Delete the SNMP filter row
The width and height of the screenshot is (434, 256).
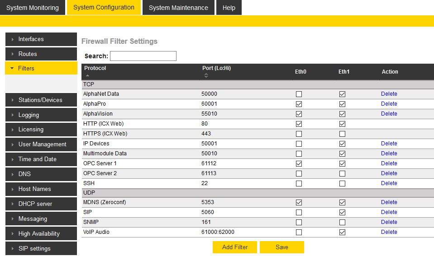(389, 222)
